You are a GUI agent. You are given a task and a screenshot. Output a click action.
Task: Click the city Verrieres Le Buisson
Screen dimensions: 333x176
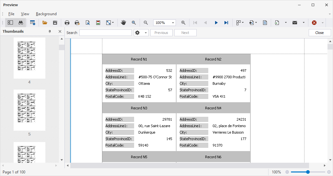click(228, 132)
